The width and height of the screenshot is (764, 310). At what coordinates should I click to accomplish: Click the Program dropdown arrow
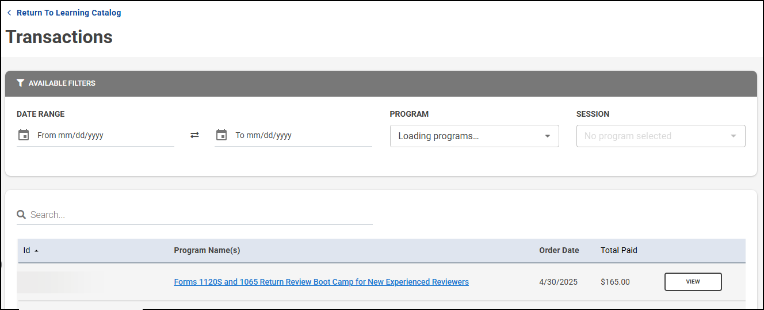point(547,136)
